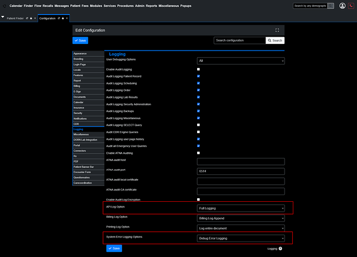Close the Patient Finder tab

pyautogui.click(x=35, y=18)
